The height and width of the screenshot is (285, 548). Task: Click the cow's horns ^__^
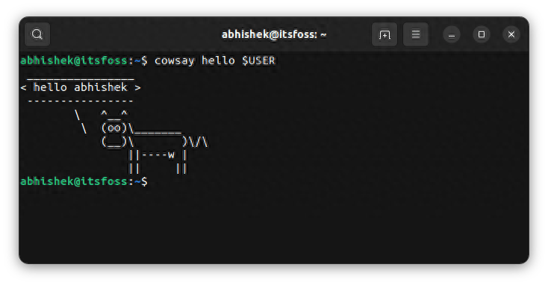pos(114,114)
